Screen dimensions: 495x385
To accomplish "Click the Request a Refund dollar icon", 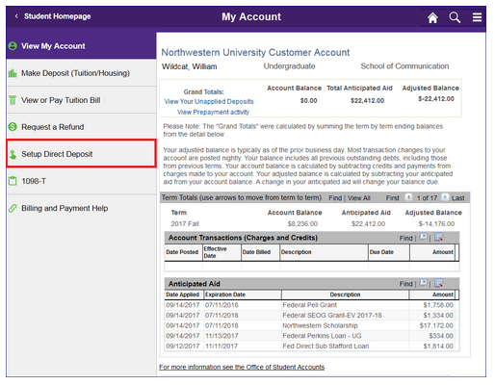I will point(13,127).
